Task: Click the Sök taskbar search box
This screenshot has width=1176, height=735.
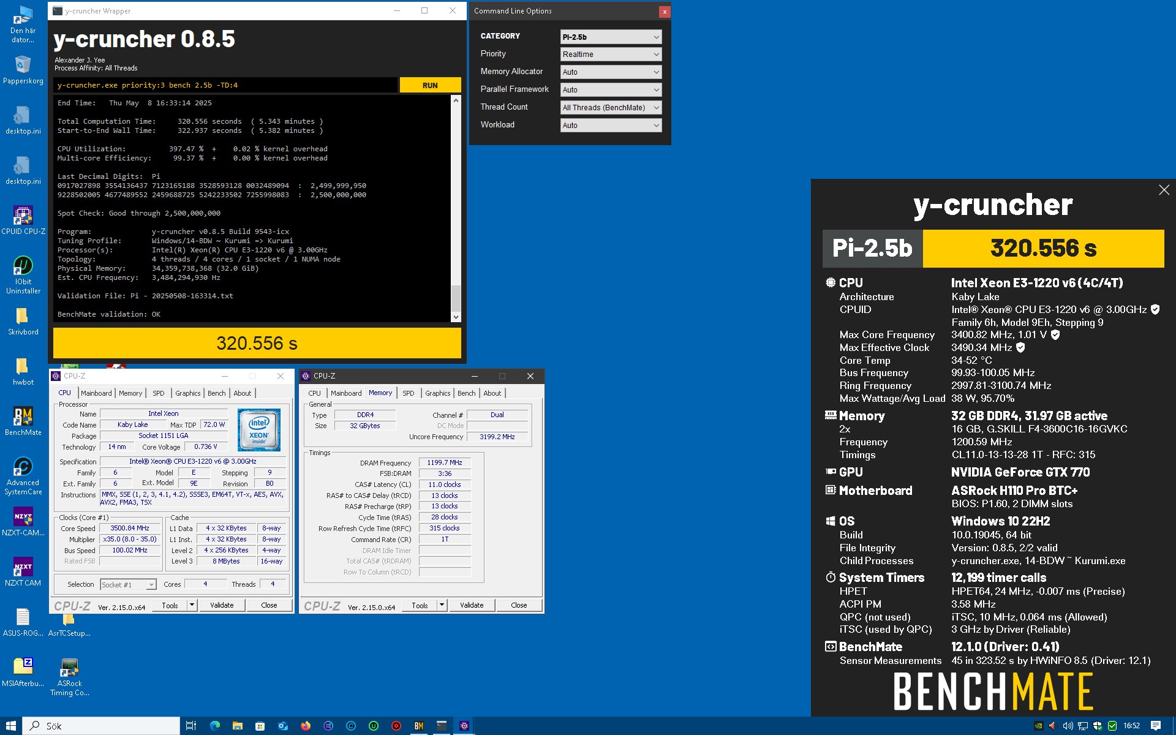Action: pos(102,726)
